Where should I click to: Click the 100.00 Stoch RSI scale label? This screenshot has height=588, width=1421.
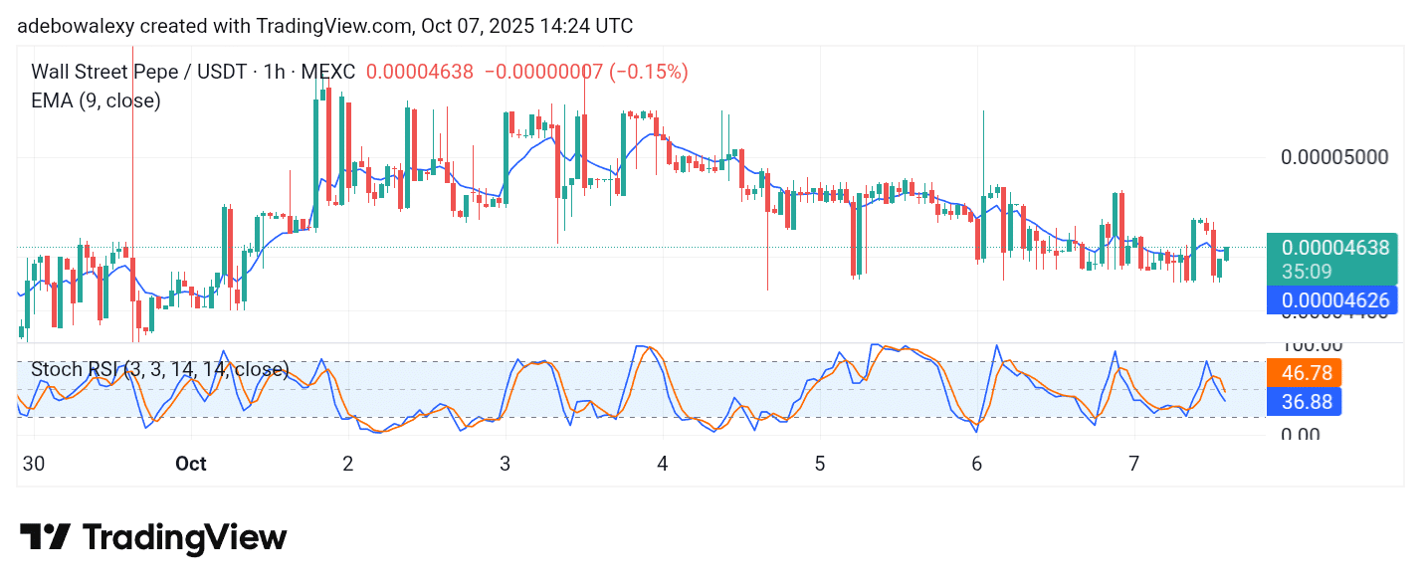click(1312, 346)
